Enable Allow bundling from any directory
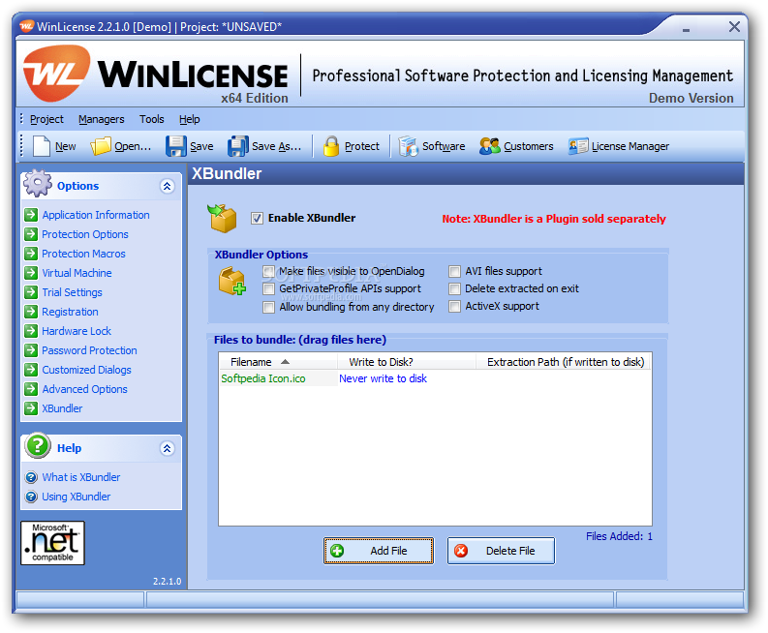This screenshot has width=768, height=633. click(268, 307)
